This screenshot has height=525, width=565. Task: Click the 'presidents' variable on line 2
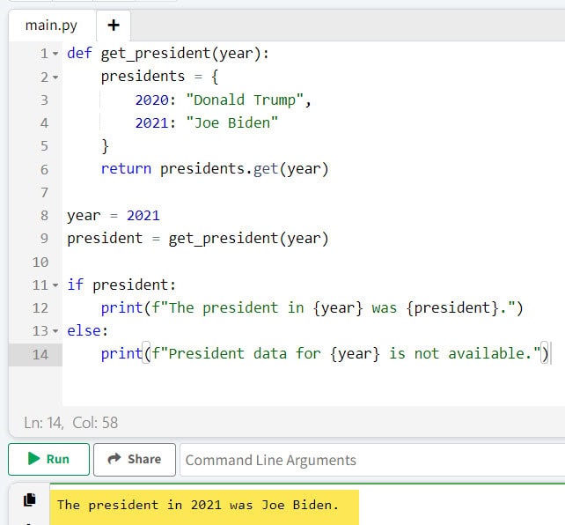143,77
